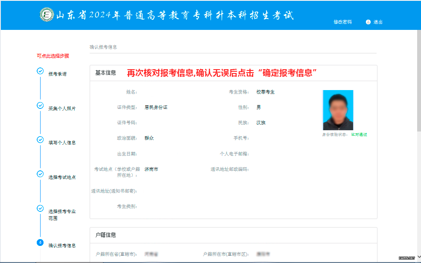Viewport: 421px width, 263px height.
Task: Click the step 6 circle icon
Action: pos(40,243)
